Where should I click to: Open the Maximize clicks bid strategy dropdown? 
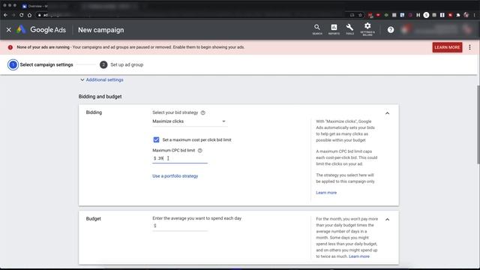189,121
